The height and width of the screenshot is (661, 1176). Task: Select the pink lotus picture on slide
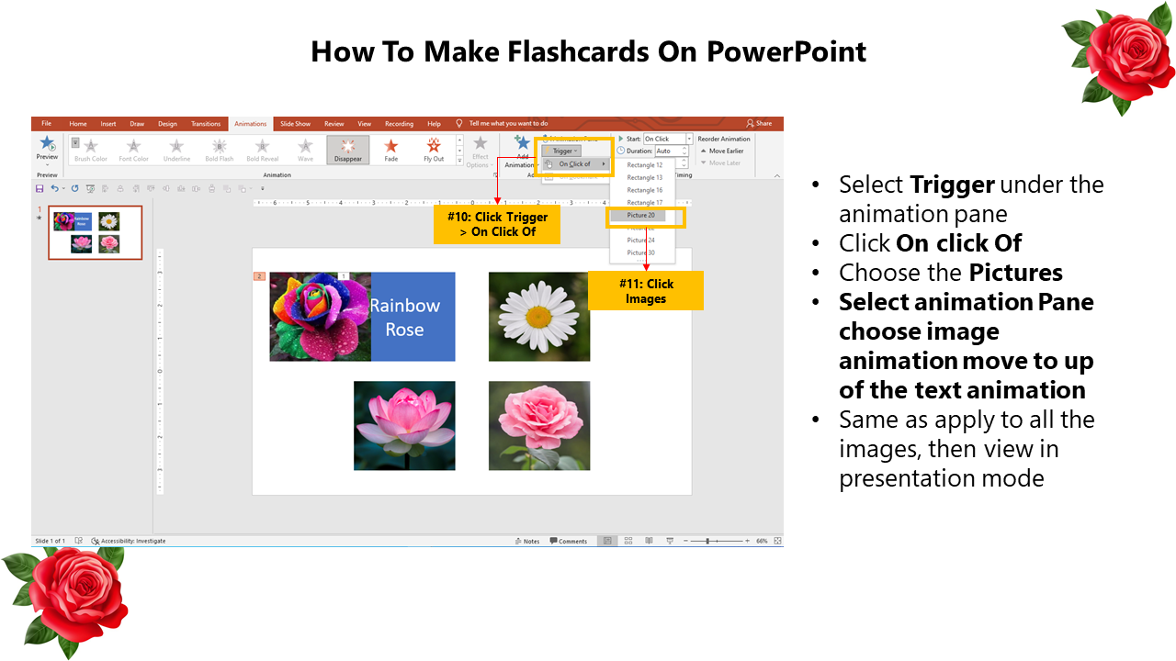404,425
